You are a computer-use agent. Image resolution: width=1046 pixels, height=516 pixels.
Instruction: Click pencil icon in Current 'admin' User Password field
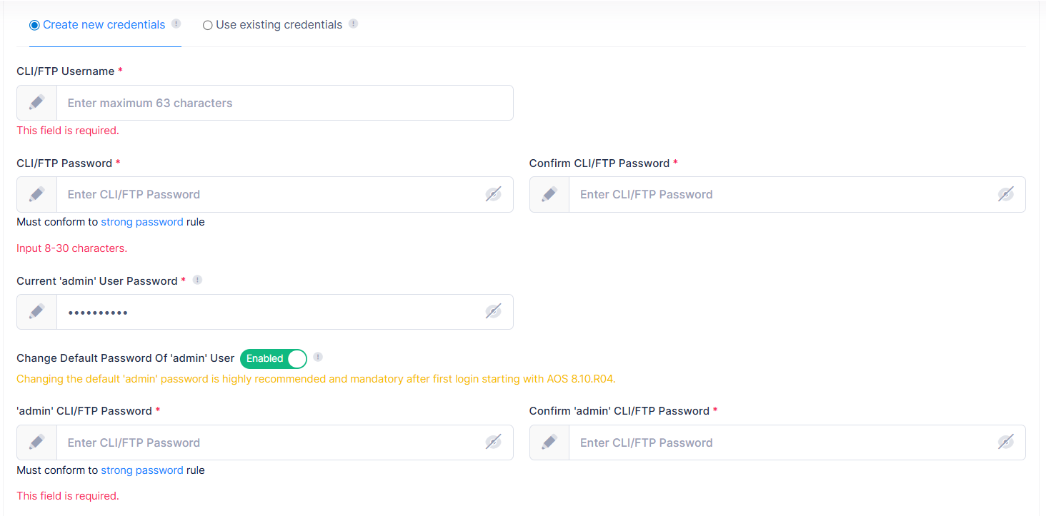click(37, 312)
